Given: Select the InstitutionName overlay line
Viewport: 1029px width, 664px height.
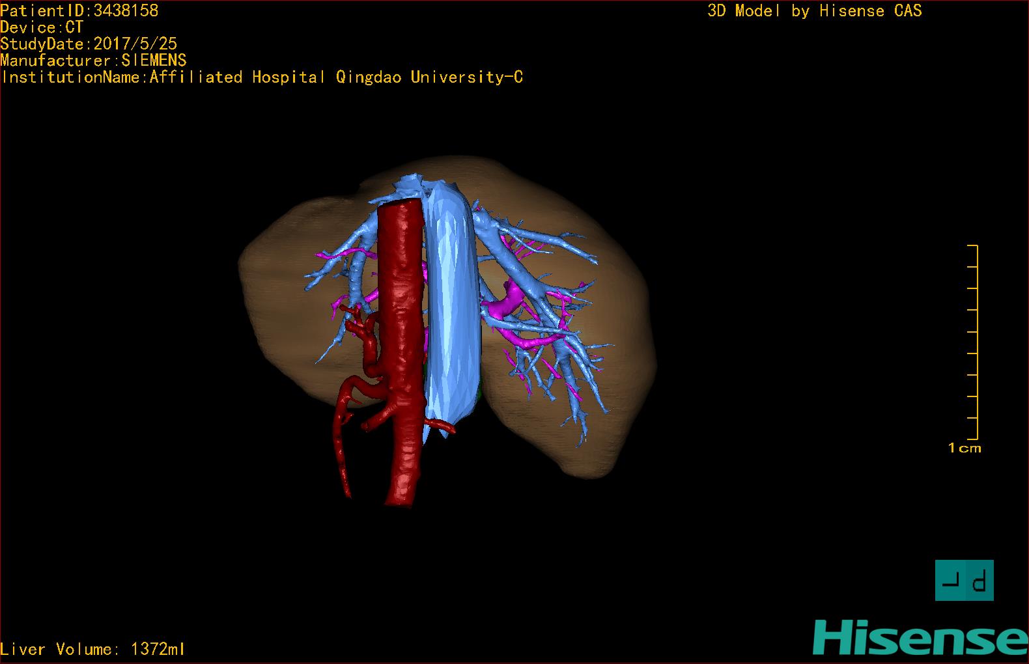Looking at the screenshot, I should 262,77.
